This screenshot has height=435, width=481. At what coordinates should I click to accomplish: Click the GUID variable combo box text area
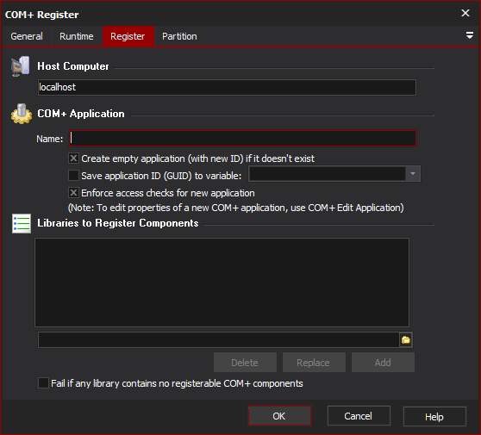pyautogui.click(x=327, y=174)
